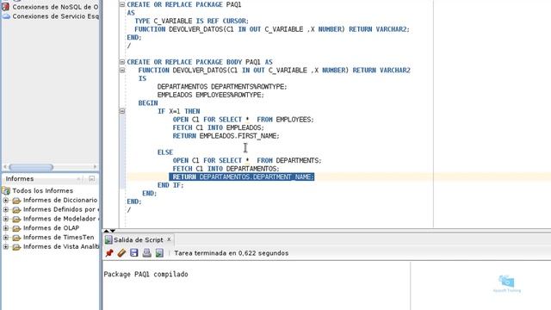Expand the Informes de Diccionario node

(6, 200)
